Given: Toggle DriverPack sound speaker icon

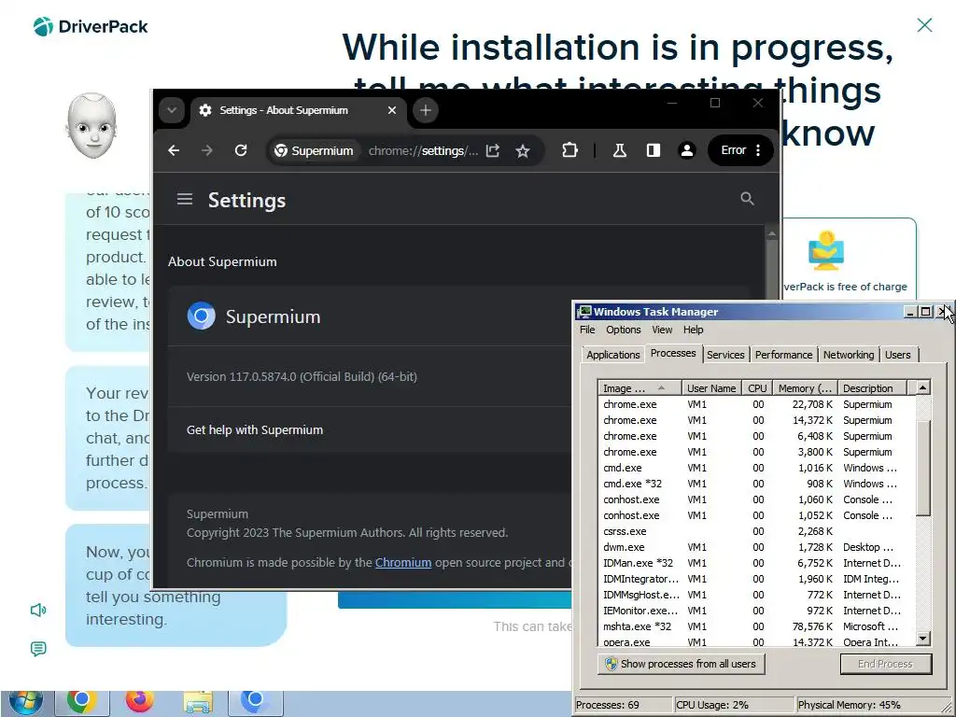Looking at the screenshot, I should pos(37,611).
